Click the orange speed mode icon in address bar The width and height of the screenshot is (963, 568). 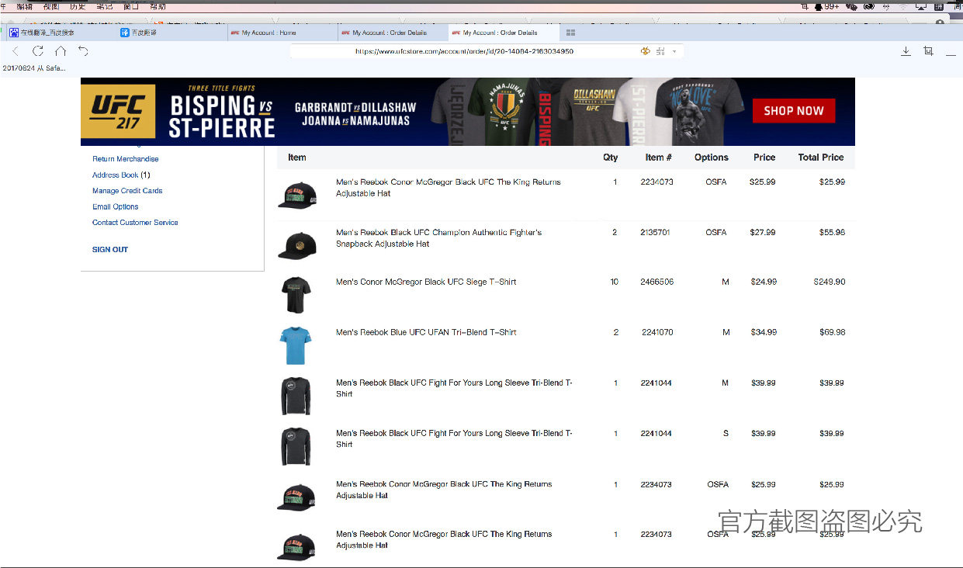tap(645, 51)
